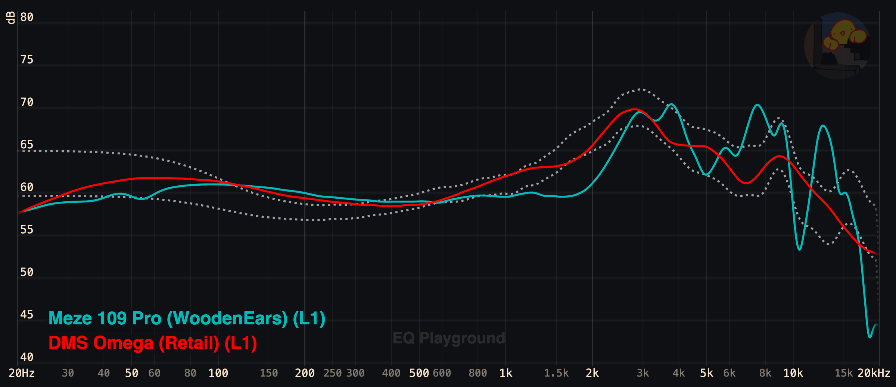Viewport: 896px width, 387px height.
Task: Click the 70 dB tick label
Action: (27, 102)
